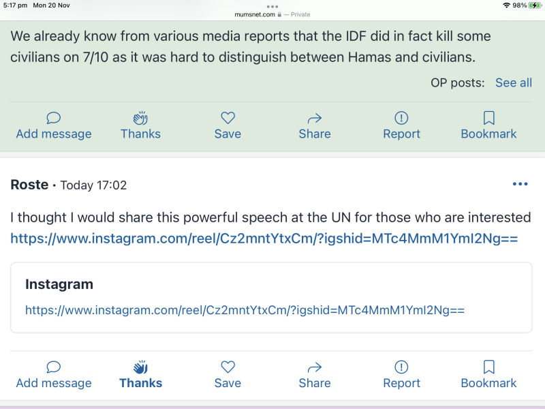Screen dimensions: 545x409
Task: Save Roste's post with heart icon
Action: (x=228, y=367)
